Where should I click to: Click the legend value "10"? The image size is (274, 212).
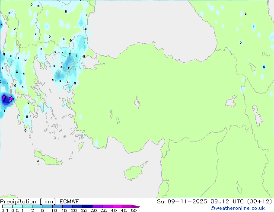(x=54, y=210)
